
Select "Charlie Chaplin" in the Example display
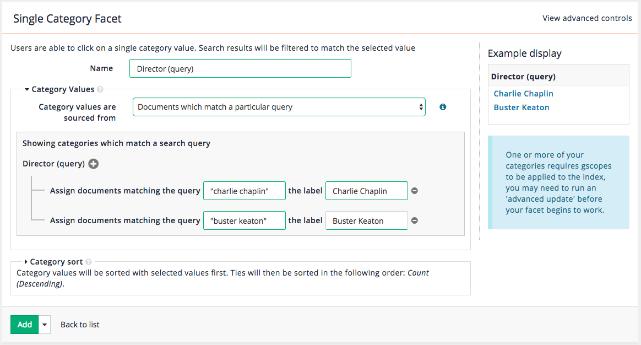[523, 93]
